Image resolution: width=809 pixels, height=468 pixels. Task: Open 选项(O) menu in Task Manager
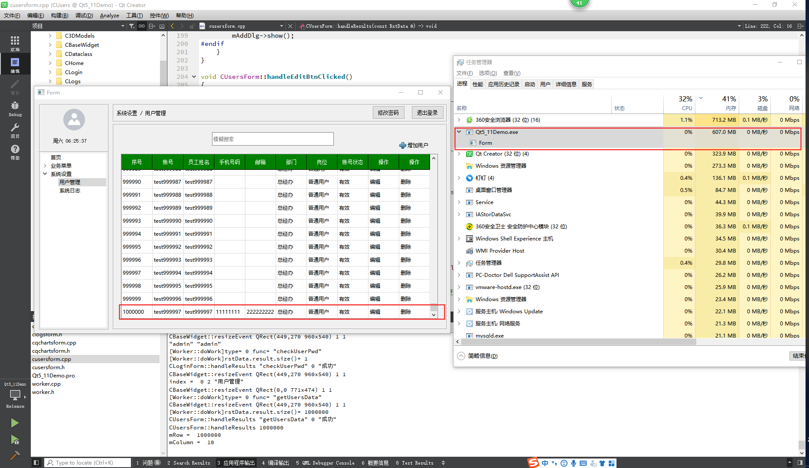(x=488, y=73)
